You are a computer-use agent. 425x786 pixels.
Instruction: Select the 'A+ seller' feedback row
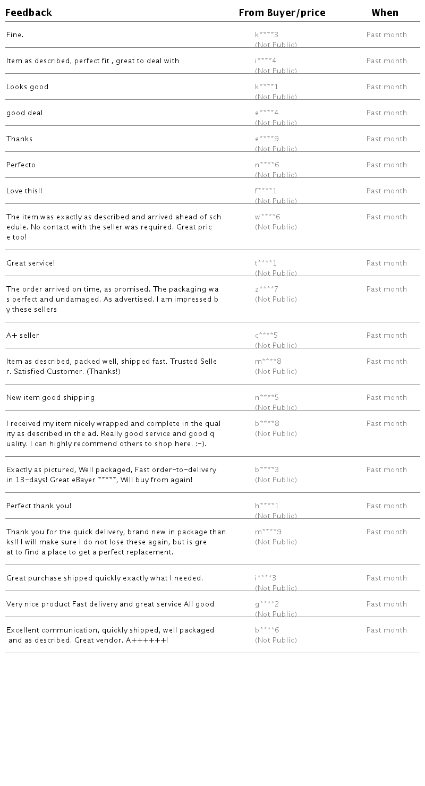pos(22,336)
